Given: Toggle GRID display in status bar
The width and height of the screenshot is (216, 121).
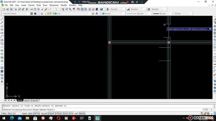Looking at the screenshot, I should pyautogui.click(x=30, y=114).
